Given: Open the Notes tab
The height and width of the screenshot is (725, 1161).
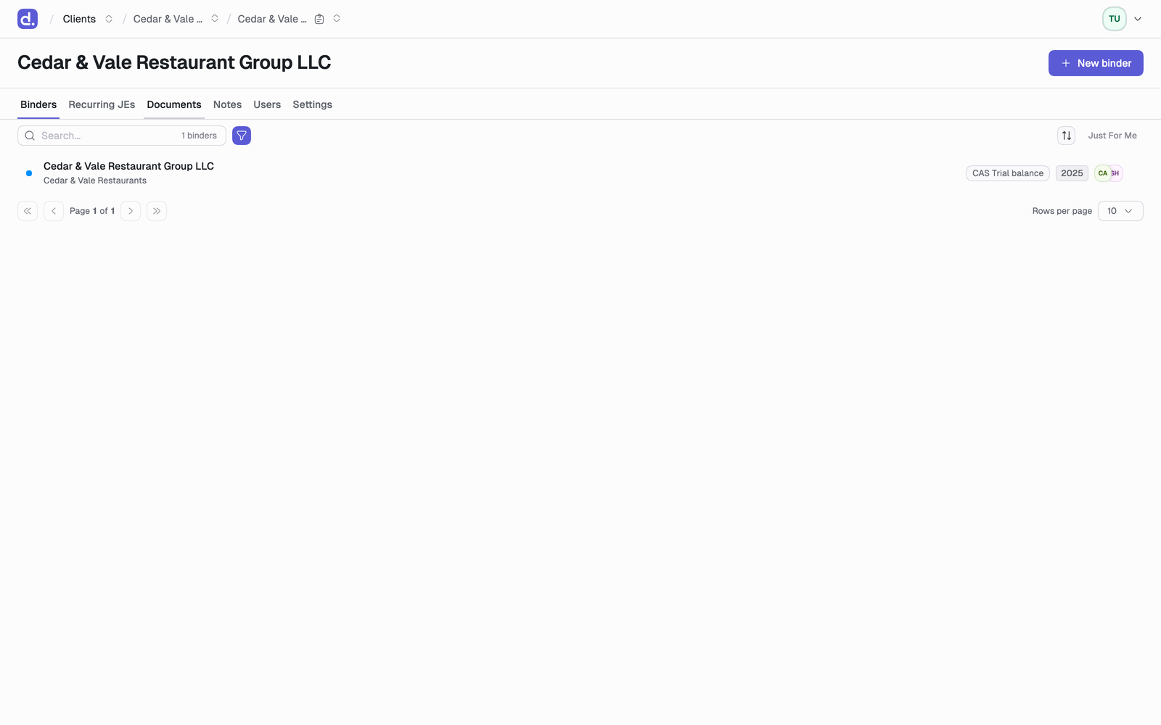Looking at the screenshot, I should point(227,104).
